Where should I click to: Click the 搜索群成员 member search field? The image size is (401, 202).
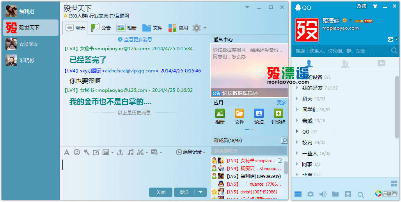click(249, 151)
